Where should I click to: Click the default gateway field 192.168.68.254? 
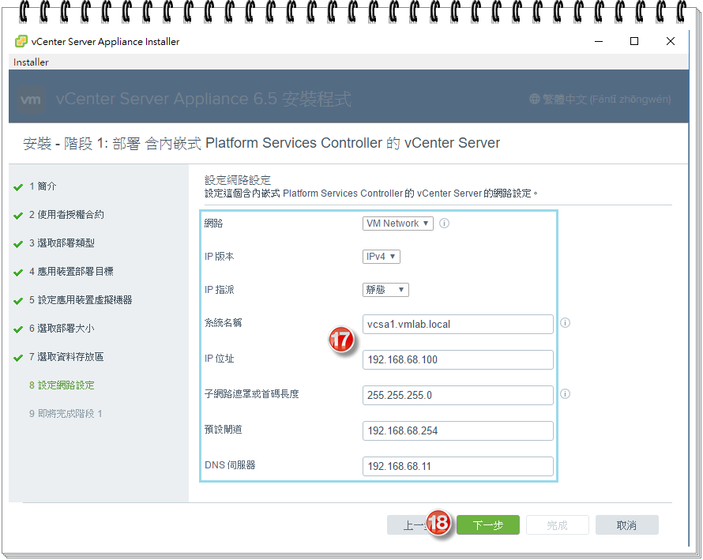(458, 431)
